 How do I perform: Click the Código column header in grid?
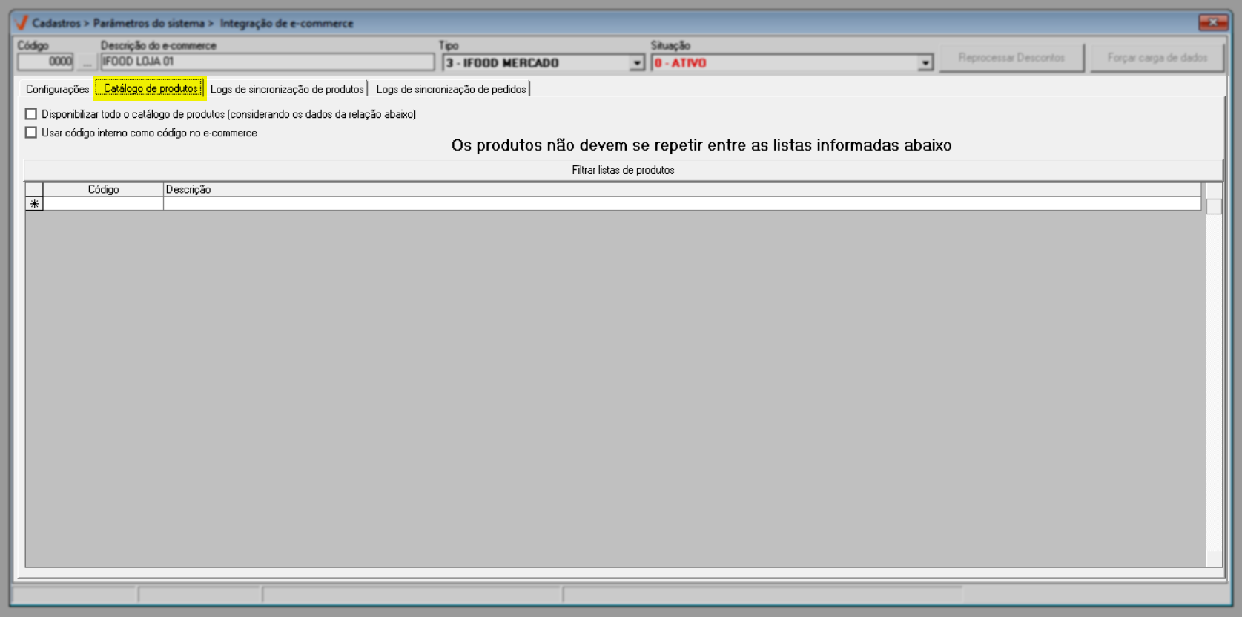tap(103, 190)
